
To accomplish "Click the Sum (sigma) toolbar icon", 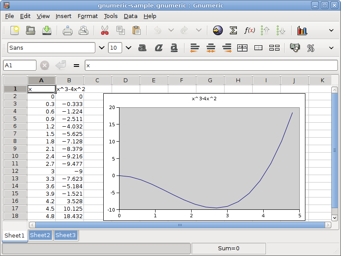I will [233, 30].
